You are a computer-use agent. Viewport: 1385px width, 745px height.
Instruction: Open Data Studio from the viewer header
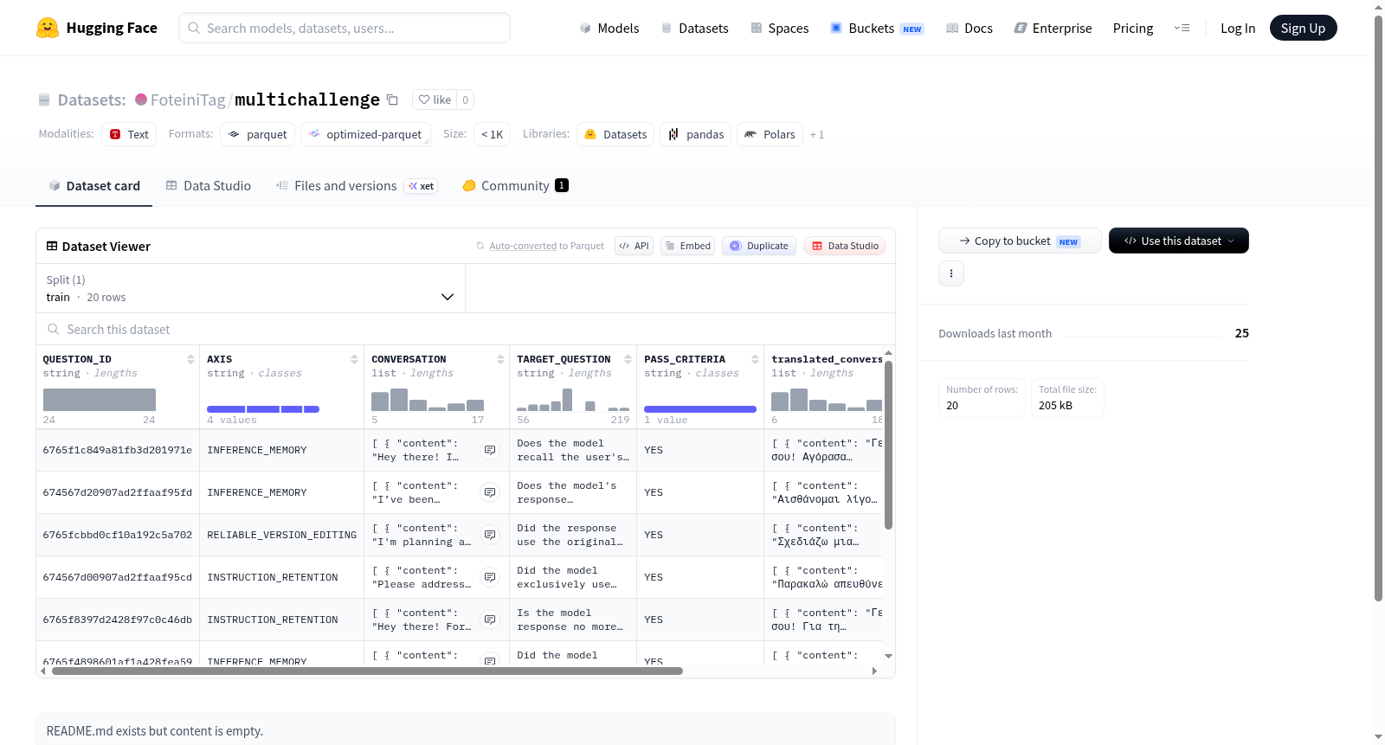[845, 246]
